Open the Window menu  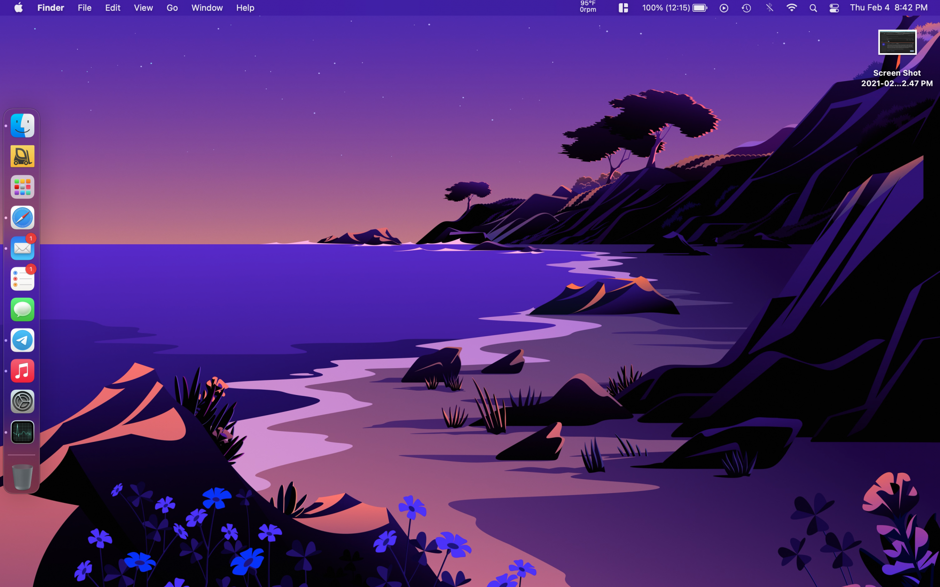point(207,8)
